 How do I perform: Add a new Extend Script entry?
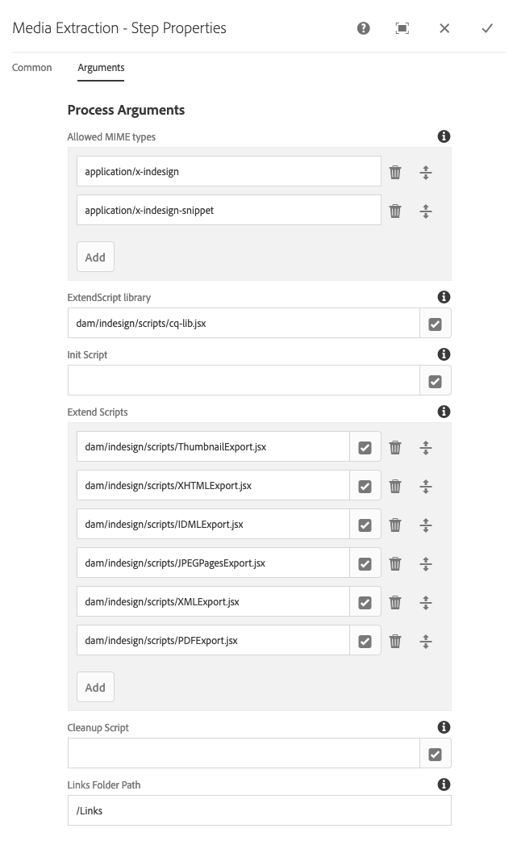coord(95,688)
